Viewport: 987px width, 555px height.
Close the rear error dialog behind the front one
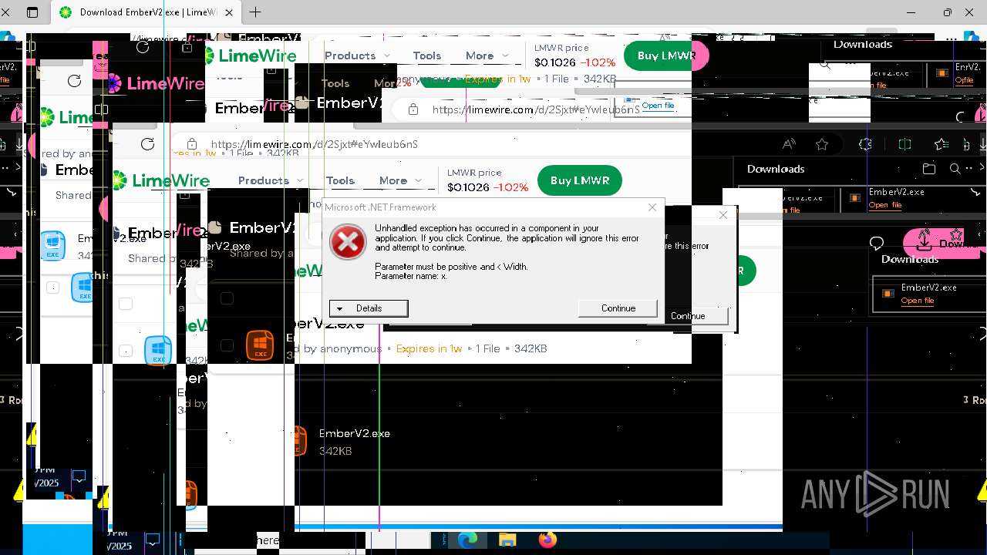point(723,215)
